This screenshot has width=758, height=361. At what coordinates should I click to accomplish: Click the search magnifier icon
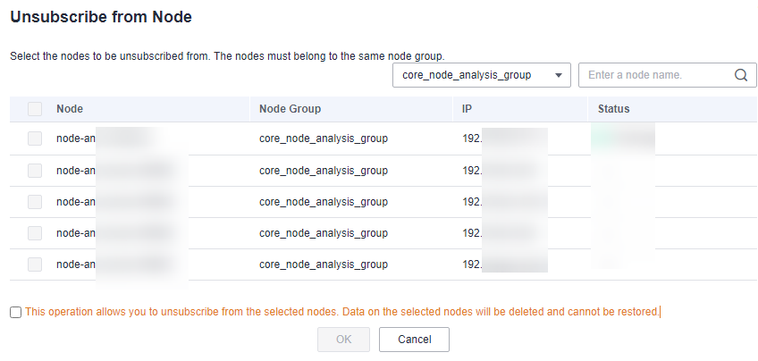741,75
